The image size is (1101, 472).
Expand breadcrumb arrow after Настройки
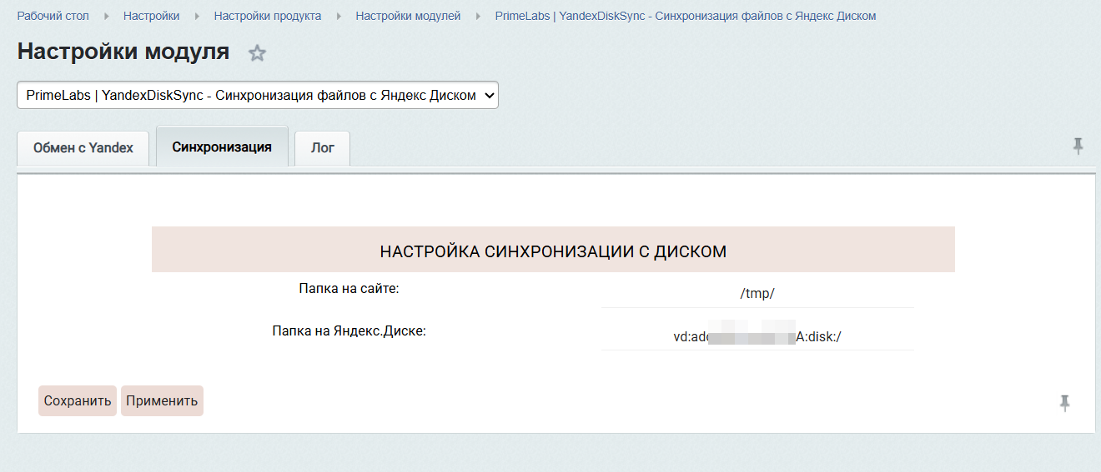(198, 17)
